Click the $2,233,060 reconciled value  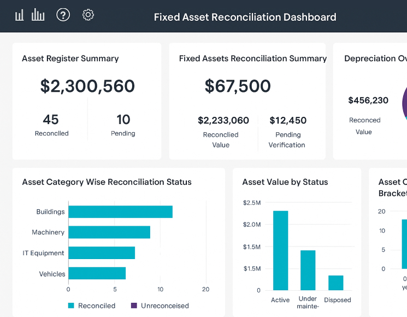pyautogui.click(x=223, y=120)
